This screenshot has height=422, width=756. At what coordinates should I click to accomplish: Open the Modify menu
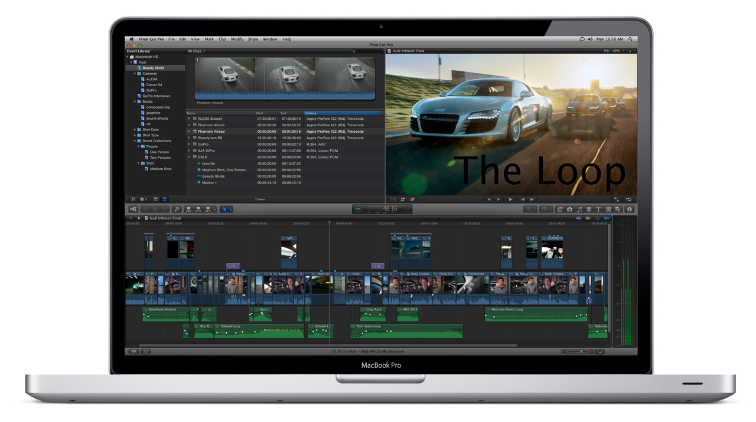(237, 39)
